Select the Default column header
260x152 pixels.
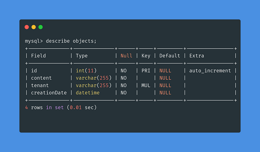[170, 56]
